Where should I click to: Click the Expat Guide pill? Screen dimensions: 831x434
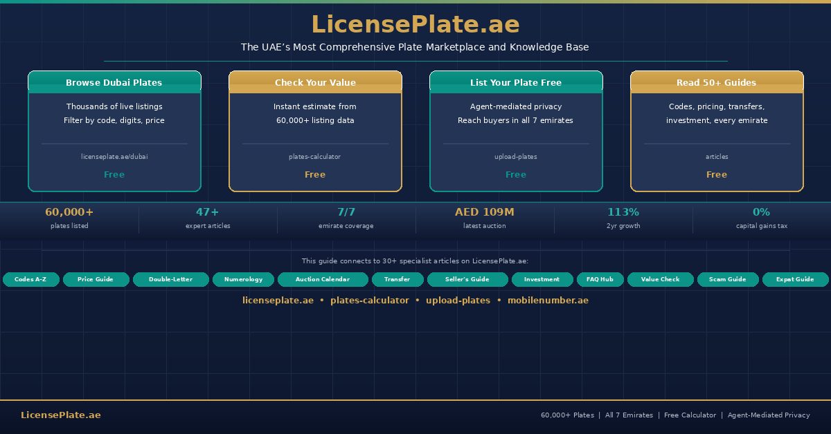click(795, 279)
